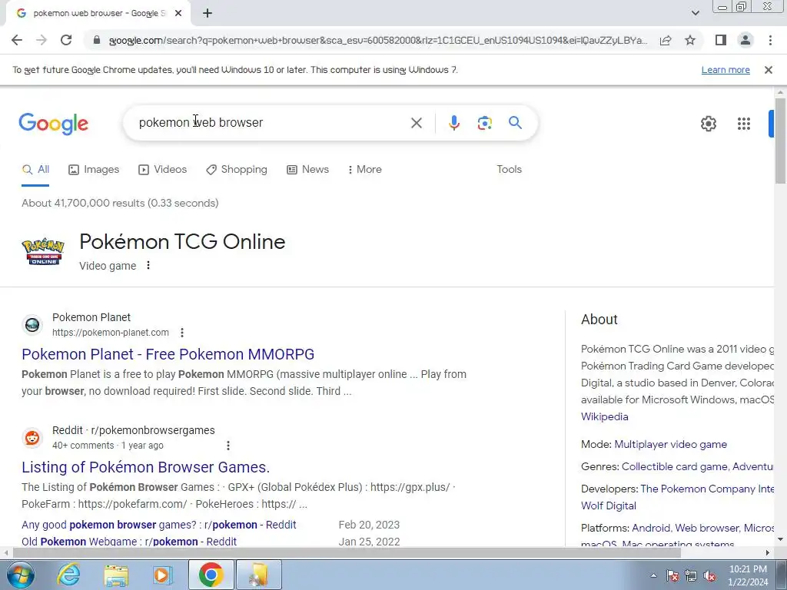787x590 pixels.
Task: Switch to the Shopping tab
Action: 237,170
